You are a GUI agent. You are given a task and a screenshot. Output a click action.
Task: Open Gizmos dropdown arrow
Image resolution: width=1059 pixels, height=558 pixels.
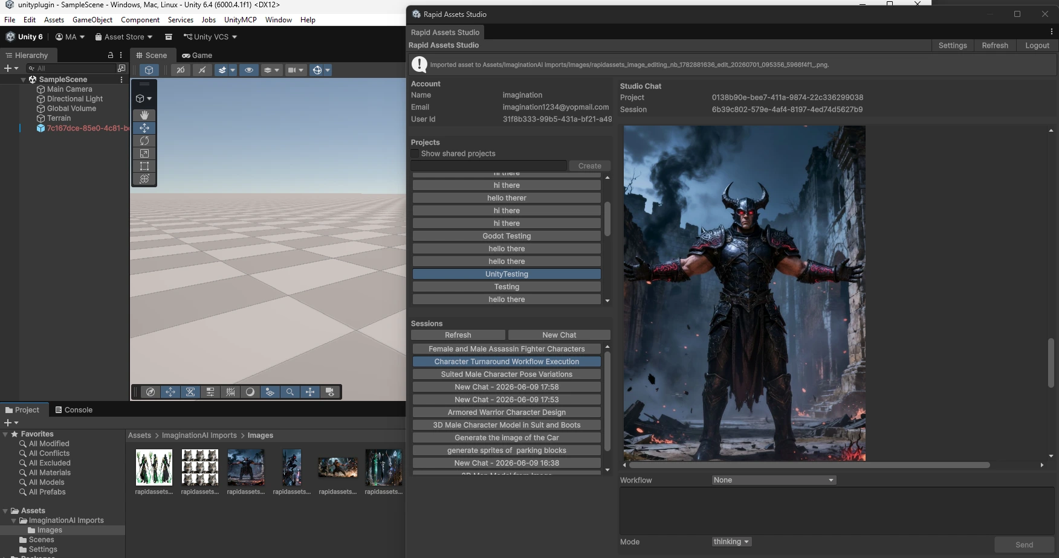point(328,70)
